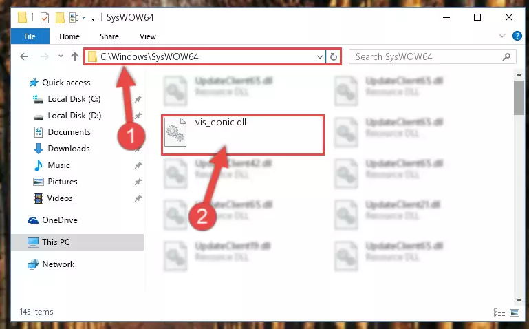This screenshot has width=529, height=329.
Task: Click the vertical scrollbar down arrow
Action: point(519,299)
